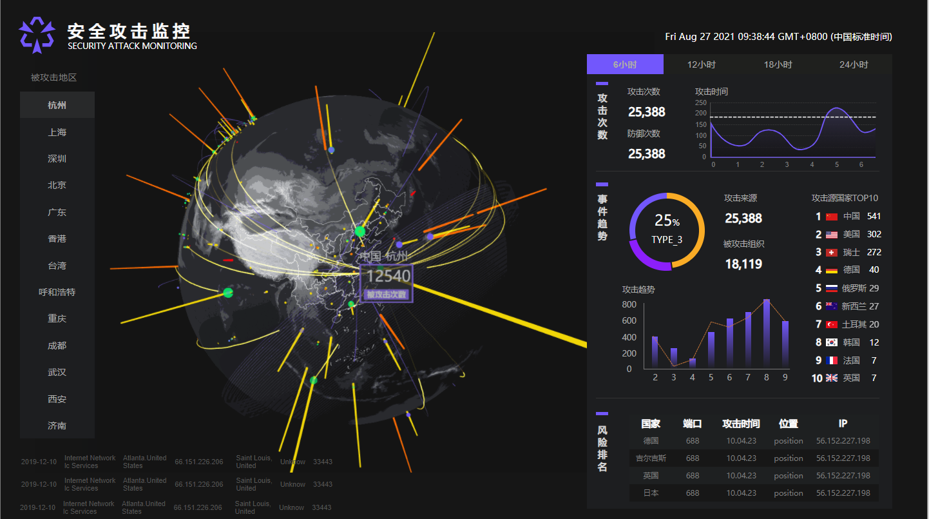Click the Switzerland flag icon
The image size is (929, 519).
tap(832, 253)
